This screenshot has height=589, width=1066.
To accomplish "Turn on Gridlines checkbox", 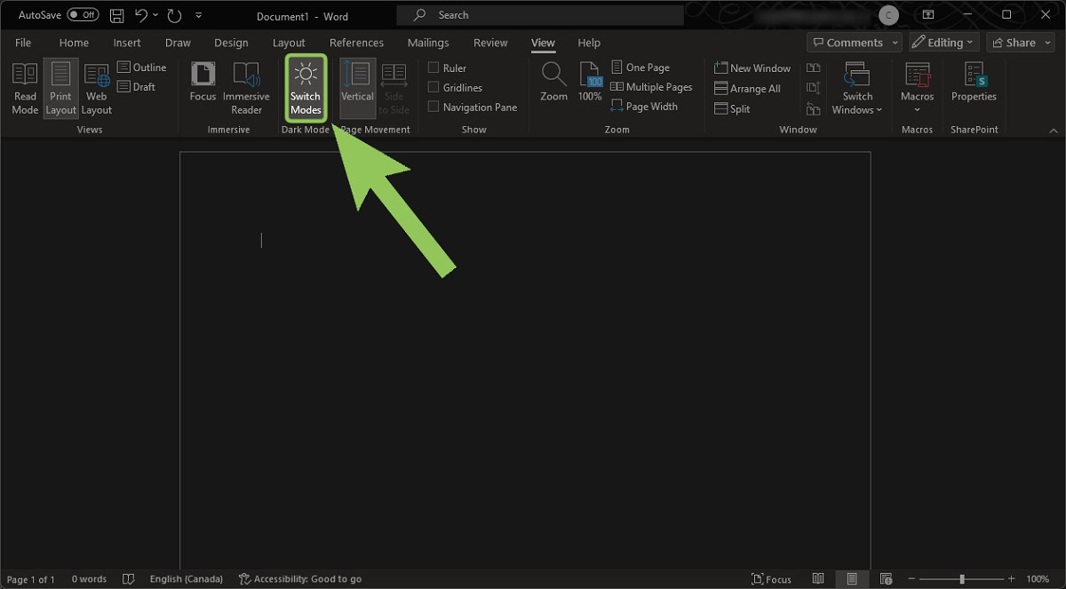I will [434, 88].
